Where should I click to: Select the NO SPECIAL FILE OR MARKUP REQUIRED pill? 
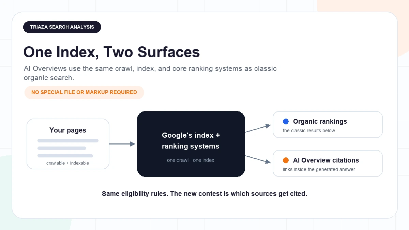[x=84, y=92]
